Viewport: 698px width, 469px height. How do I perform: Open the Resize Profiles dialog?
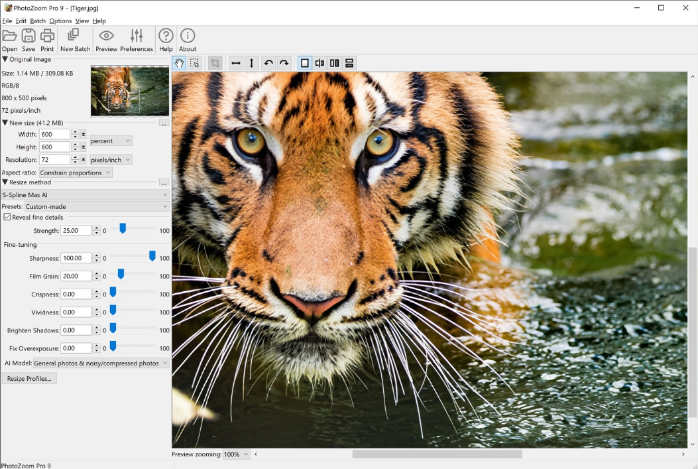29,377
